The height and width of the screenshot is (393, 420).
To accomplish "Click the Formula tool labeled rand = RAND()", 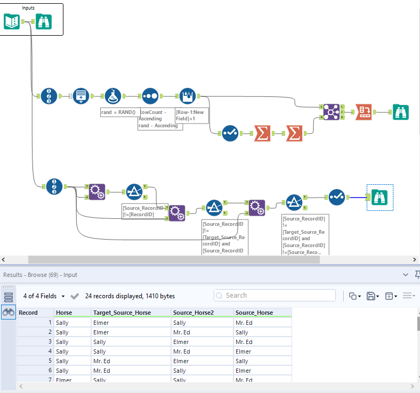I will click(x=113, y=96).
